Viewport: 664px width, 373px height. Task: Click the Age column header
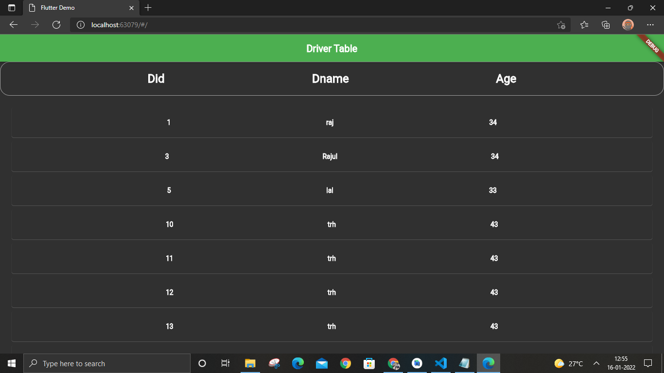pos(506,79)
